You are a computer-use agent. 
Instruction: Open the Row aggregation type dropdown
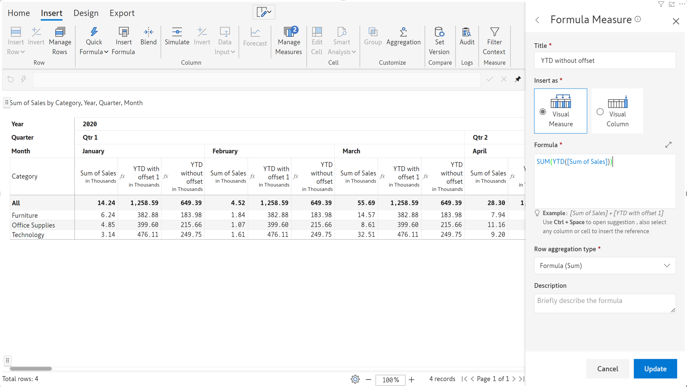[x=605, y=265]
